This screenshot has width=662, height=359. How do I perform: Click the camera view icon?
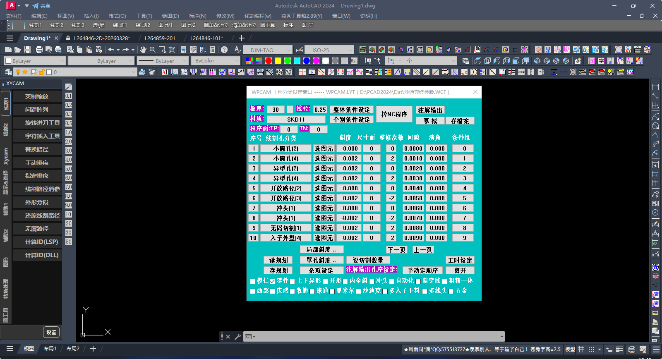tap(578, 61)
